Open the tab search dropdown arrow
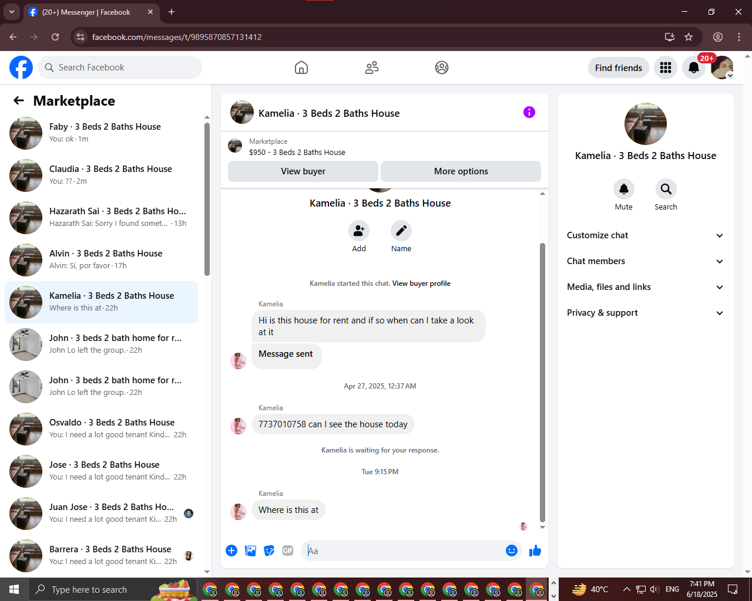Viewport: 752px width, 601px height. tap(12, 12)
